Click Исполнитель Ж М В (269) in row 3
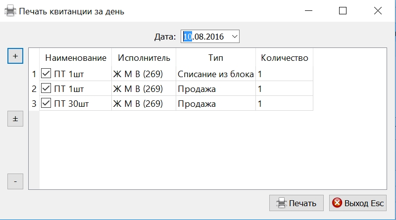This screenshot has height=220, width=396. [144, 103]
